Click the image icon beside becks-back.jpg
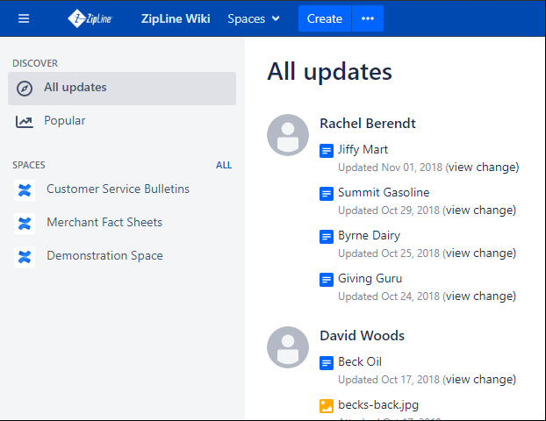 coord(327,406)
